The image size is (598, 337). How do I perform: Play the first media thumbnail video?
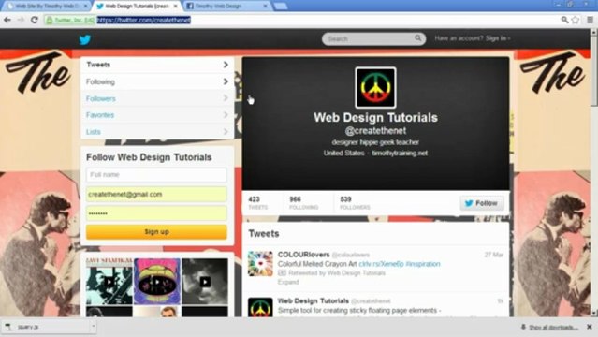point(109,282)
